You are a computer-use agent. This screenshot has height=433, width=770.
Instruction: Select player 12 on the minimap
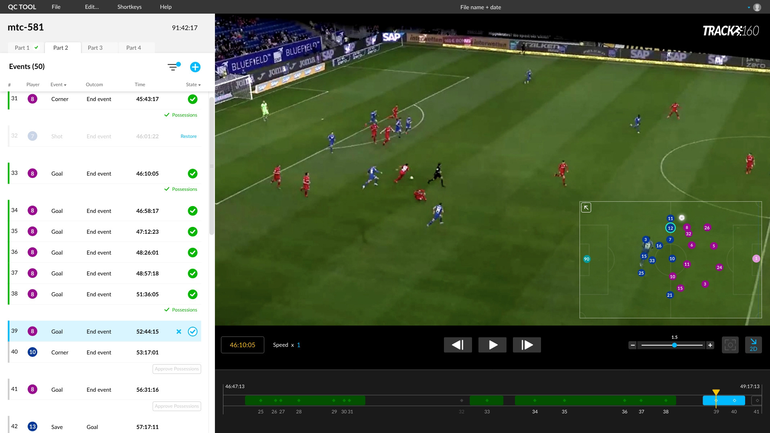click(670, 228)
